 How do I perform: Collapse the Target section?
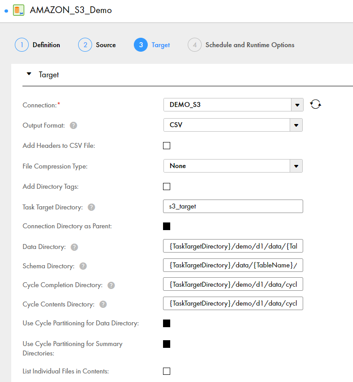[29, 75]
